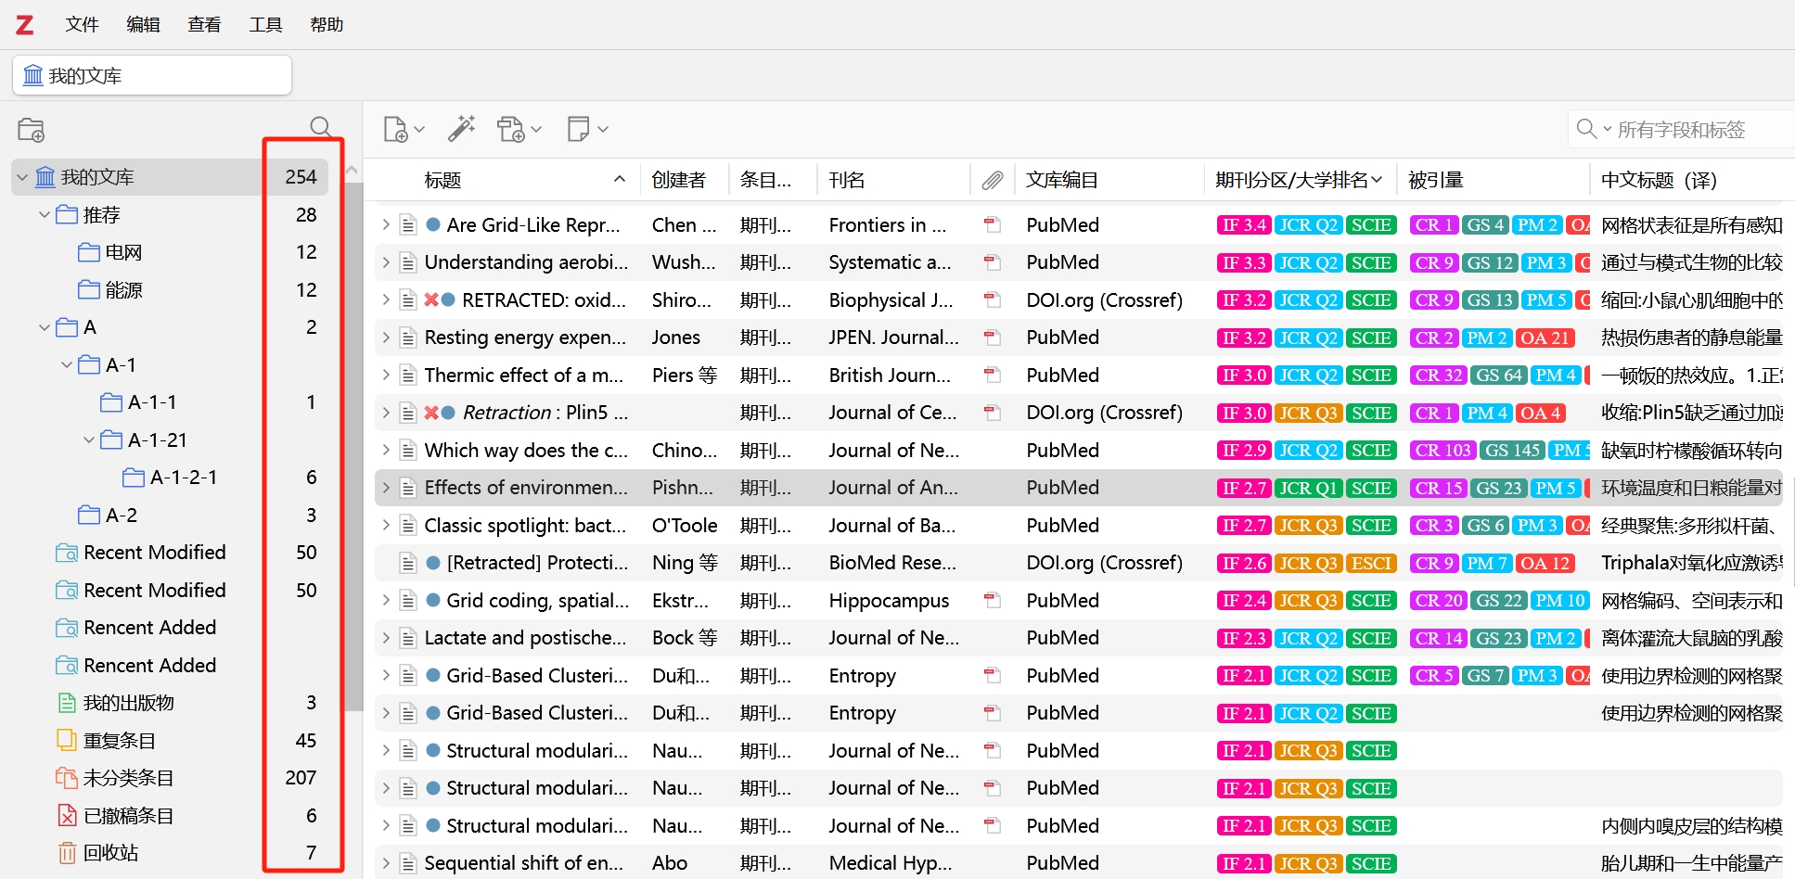Collapse the A-1 collection
Screen dimensions: 1795x879
point(66,364)
